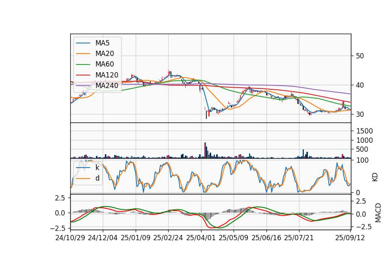
Task: Click the left MACD axis value 0.0
Action: [60, 213]
